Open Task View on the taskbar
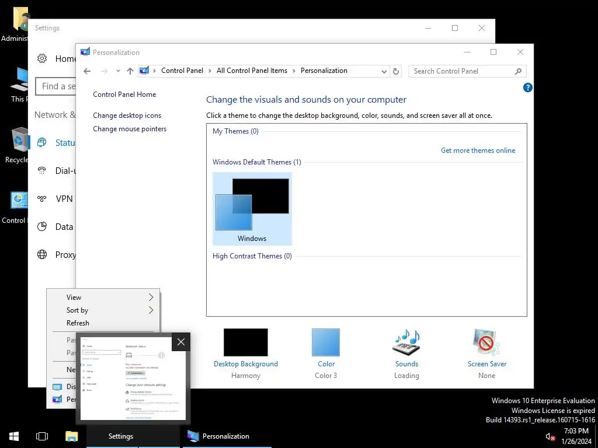Screen dimensions: 598x448 point(41,436)
